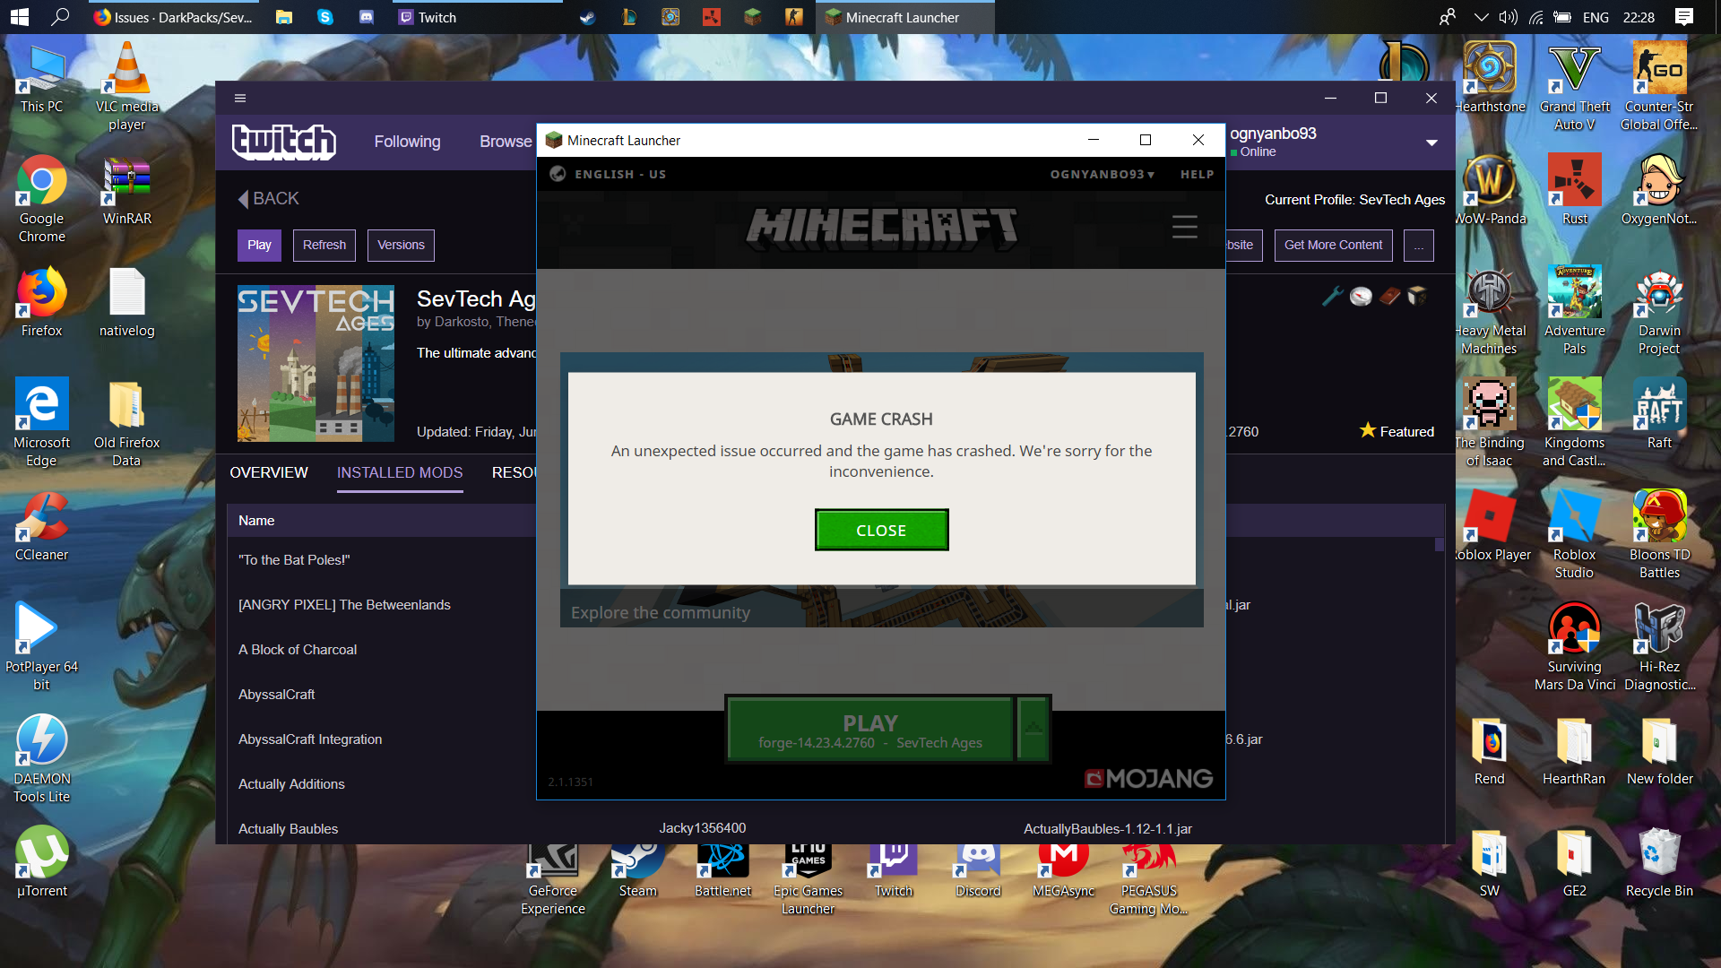Open notification action center icon

[1684, 17]
